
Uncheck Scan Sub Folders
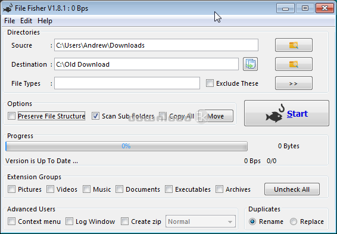pos(95,116)
